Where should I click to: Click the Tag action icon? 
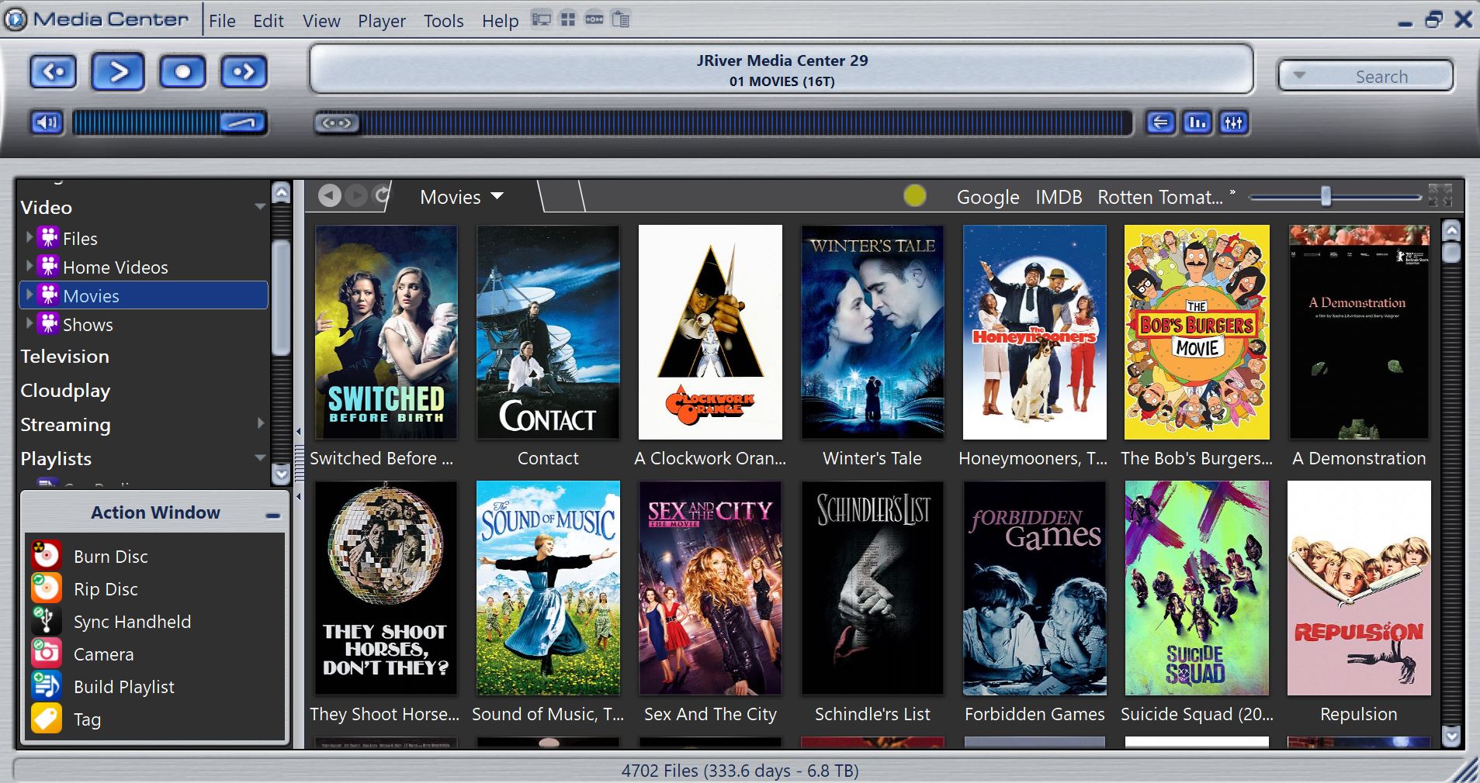[x=47, y=718]
